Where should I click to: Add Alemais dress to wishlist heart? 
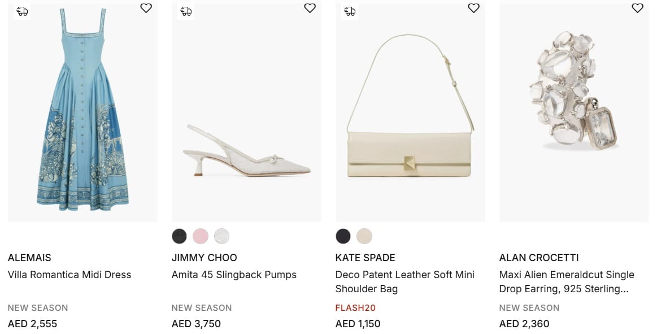click(x=146, y=8)
